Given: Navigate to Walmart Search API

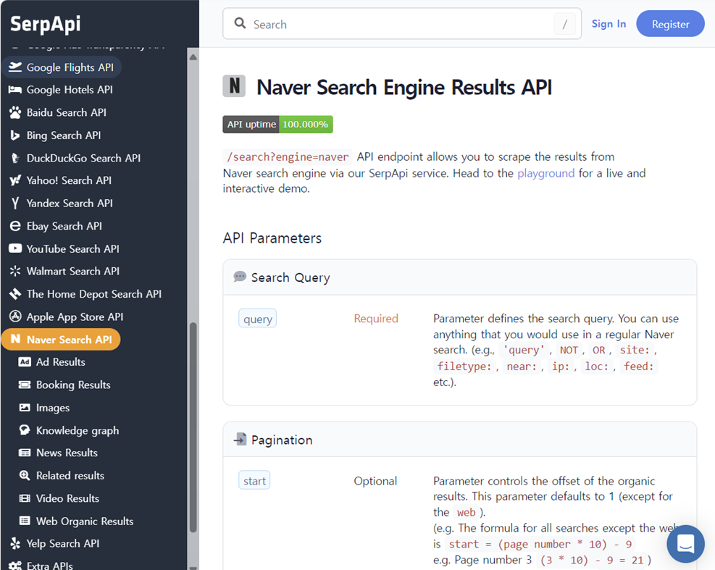Looking at the screenshot, I should pos(73,272).
